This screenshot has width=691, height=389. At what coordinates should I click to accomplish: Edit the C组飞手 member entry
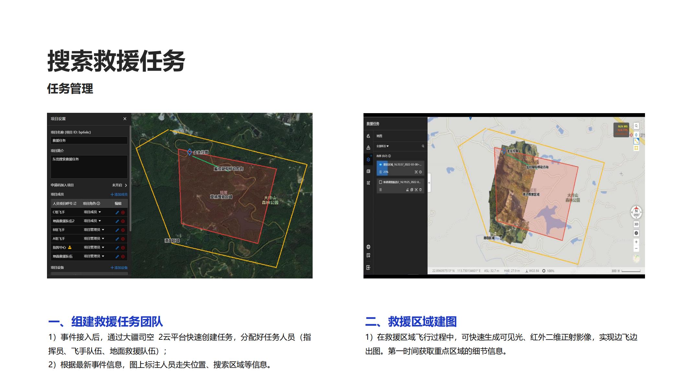pyautogui.click(x=117, y=212)
